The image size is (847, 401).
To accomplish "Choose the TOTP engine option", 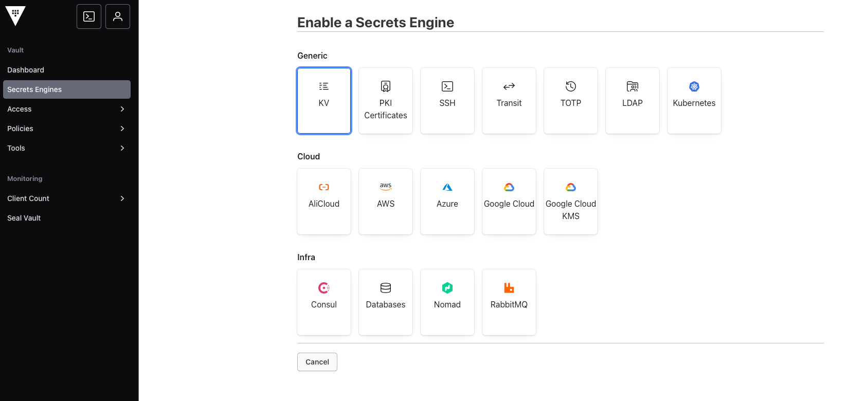I will (x=571, y=101).
